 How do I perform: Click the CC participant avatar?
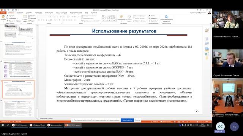coord(220,127)
